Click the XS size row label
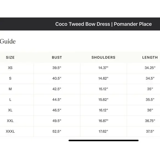160x160 pixels. click(10, 68)
